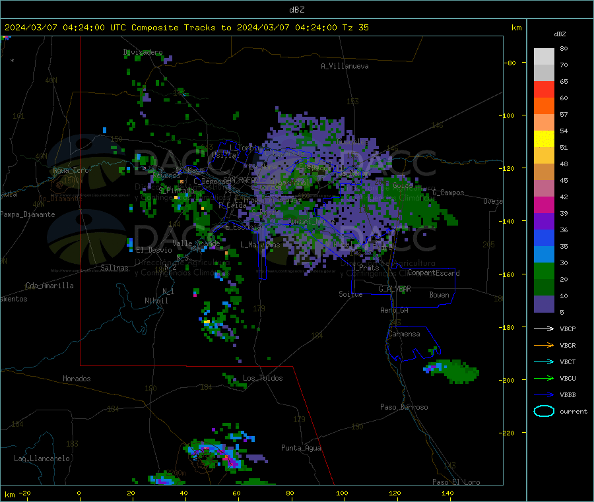594x502 pixels.
Task: Click the Pampa_Diamante map label
Action: click(x=27, y=214)
